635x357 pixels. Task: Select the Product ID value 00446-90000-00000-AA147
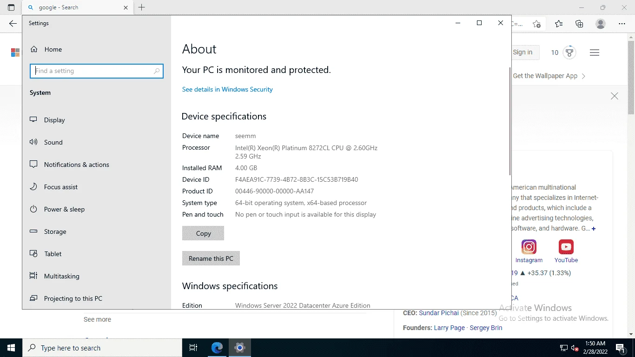274,191
